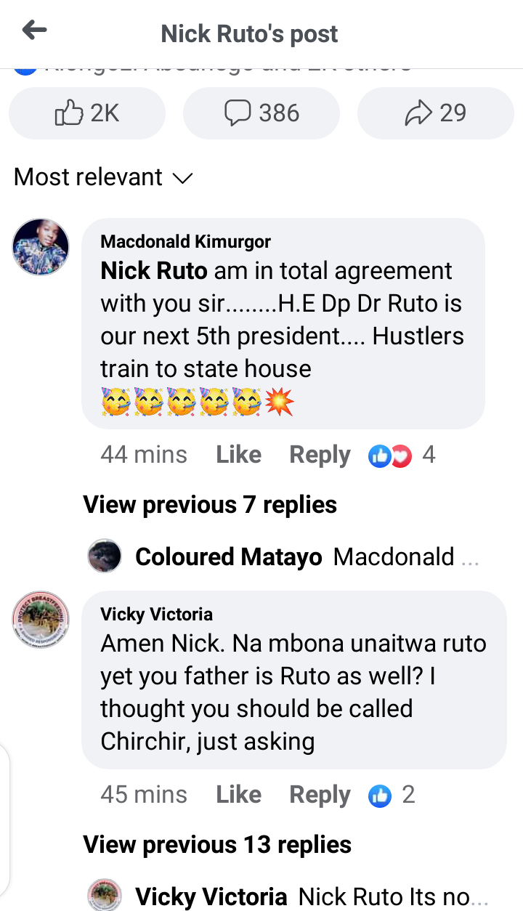
Task: Open the 386 comments bubble button
Action: tap(261, 113)
